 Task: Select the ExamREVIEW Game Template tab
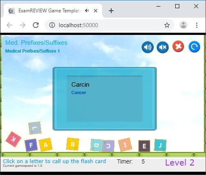pyautogui.click(x=53, y=11)
